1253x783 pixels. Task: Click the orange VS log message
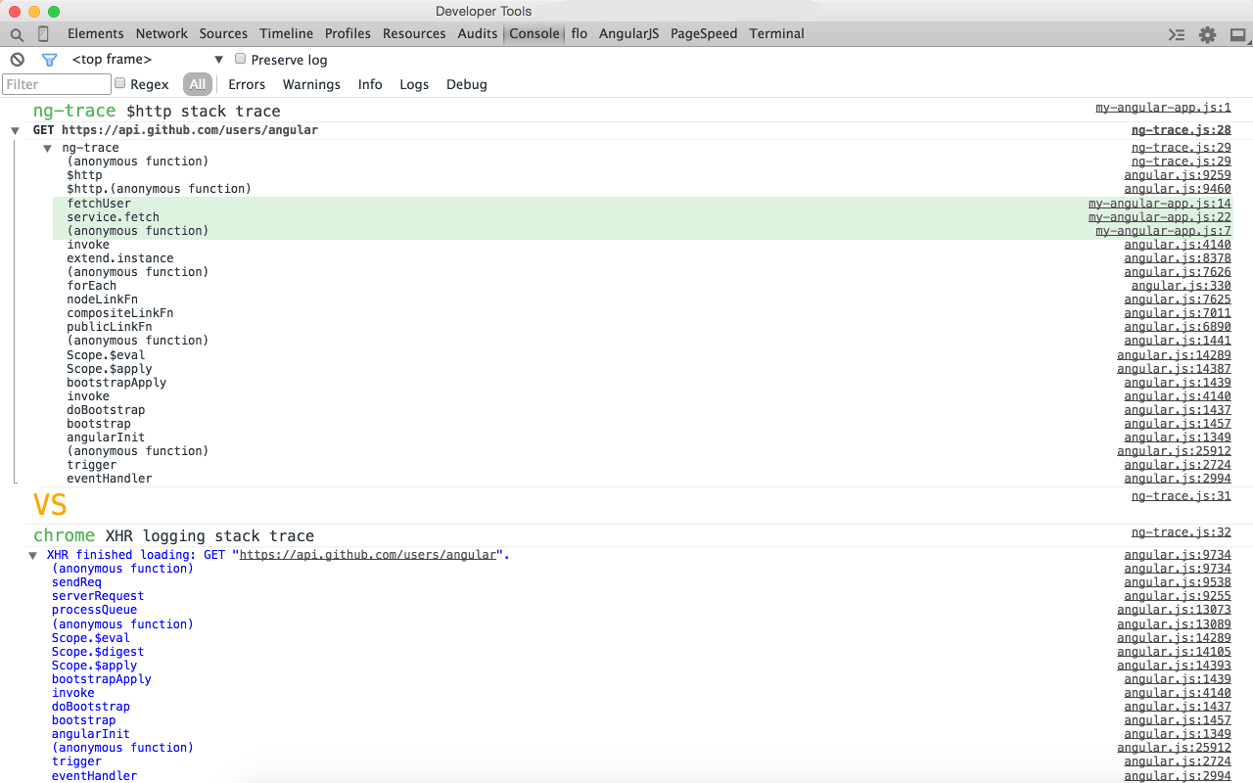coord(50,505)
